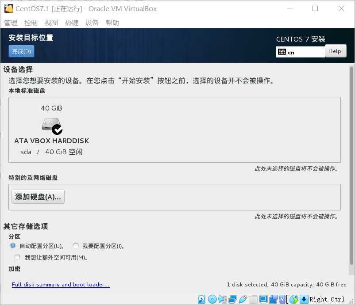Open the 设备 menu
Screen dimensions: 355x305
click(x=92, y=23)
